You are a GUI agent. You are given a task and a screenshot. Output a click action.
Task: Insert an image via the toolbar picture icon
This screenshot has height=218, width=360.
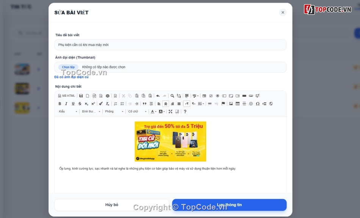click(231, 104)
